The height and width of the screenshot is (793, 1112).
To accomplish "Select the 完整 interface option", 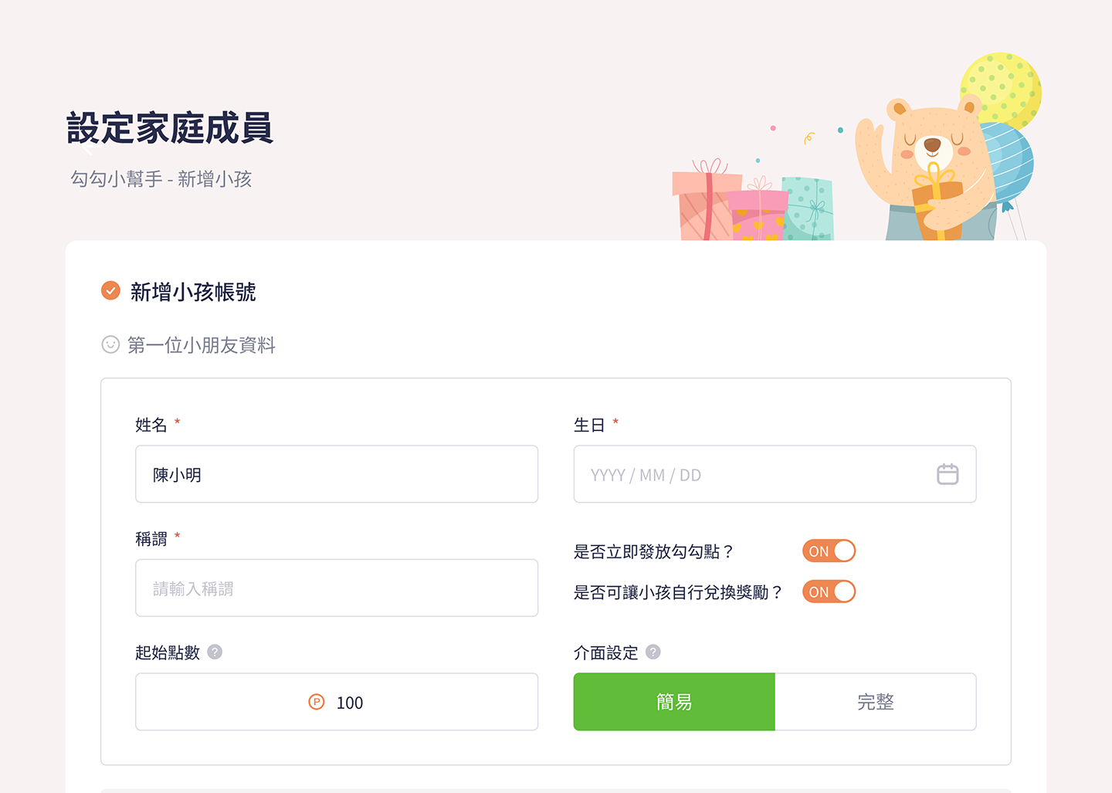I will tap(876, 702).
